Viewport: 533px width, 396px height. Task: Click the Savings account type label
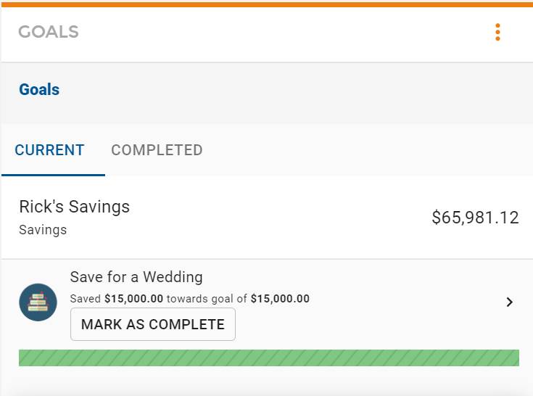[x=43, y=230]
